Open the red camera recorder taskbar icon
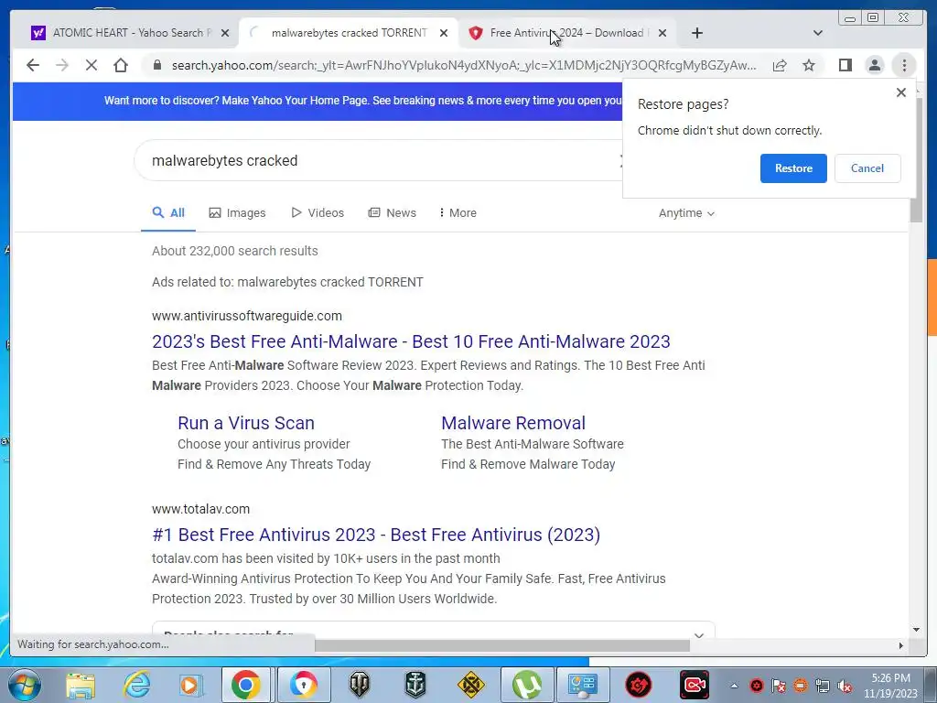 click(695, 685)
